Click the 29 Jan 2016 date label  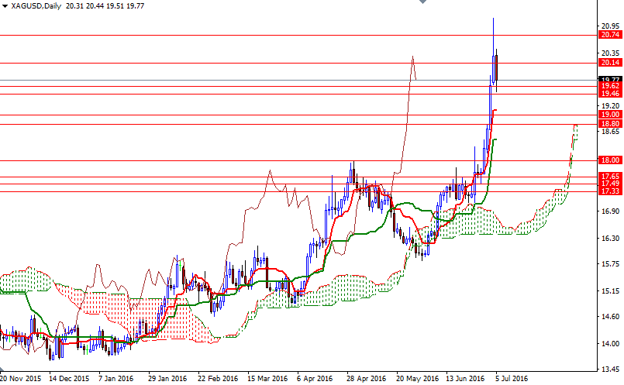[x=167, y=380]
